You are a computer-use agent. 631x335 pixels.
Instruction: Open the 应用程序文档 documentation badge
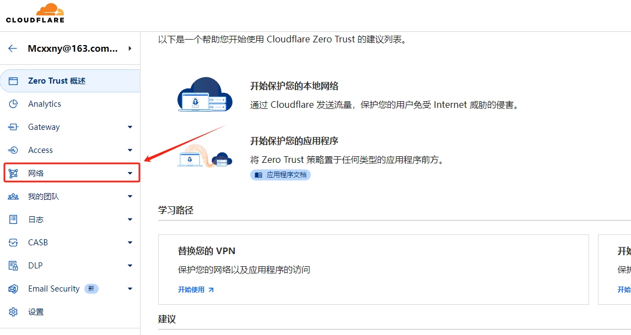tap(281, 175)
